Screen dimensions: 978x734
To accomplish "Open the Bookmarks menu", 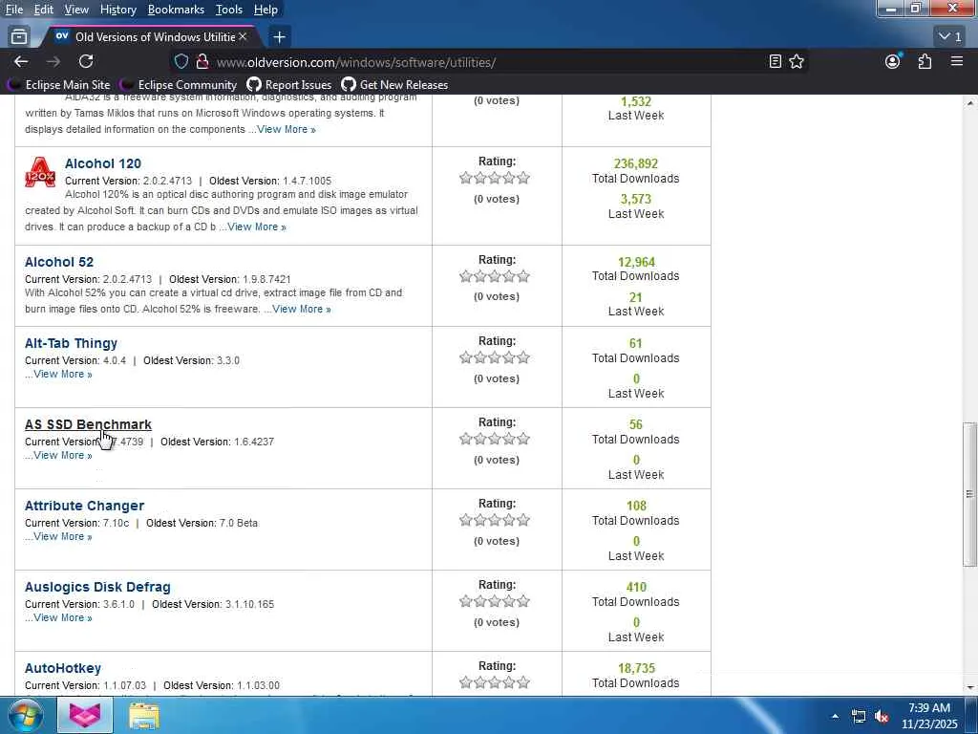I will [x=176, y=10].
